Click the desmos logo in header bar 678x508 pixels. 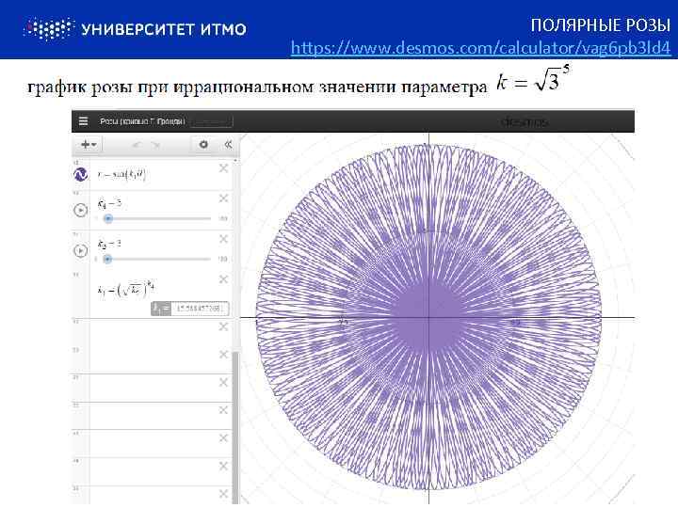(x=525, y=121)
